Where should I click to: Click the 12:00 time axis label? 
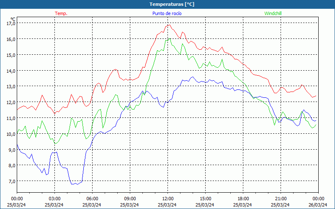pos(167,199)
